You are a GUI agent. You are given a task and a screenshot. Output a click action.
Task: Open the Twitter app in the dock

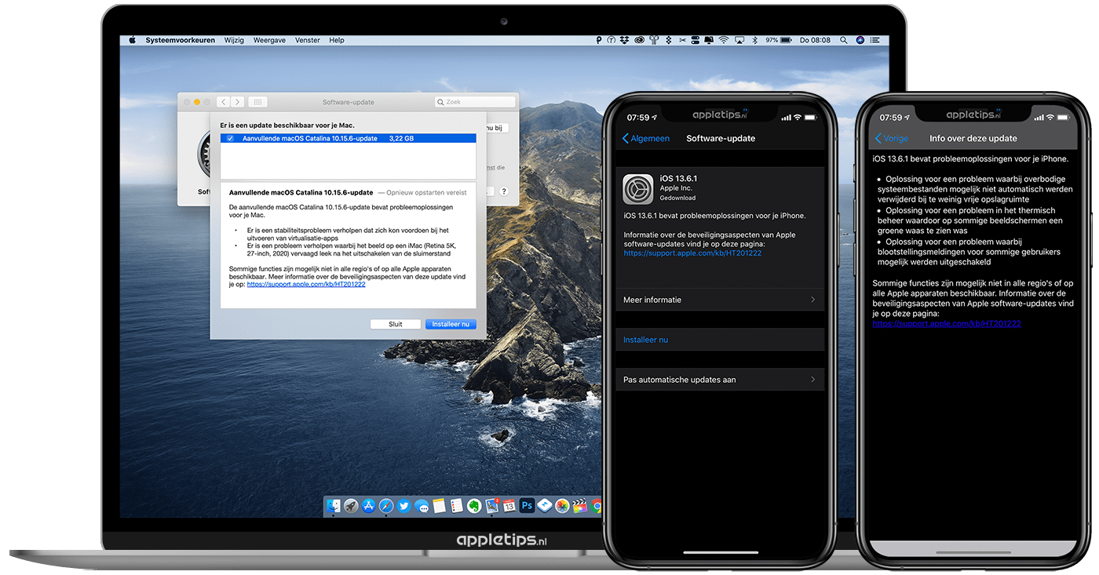(403, 505)
